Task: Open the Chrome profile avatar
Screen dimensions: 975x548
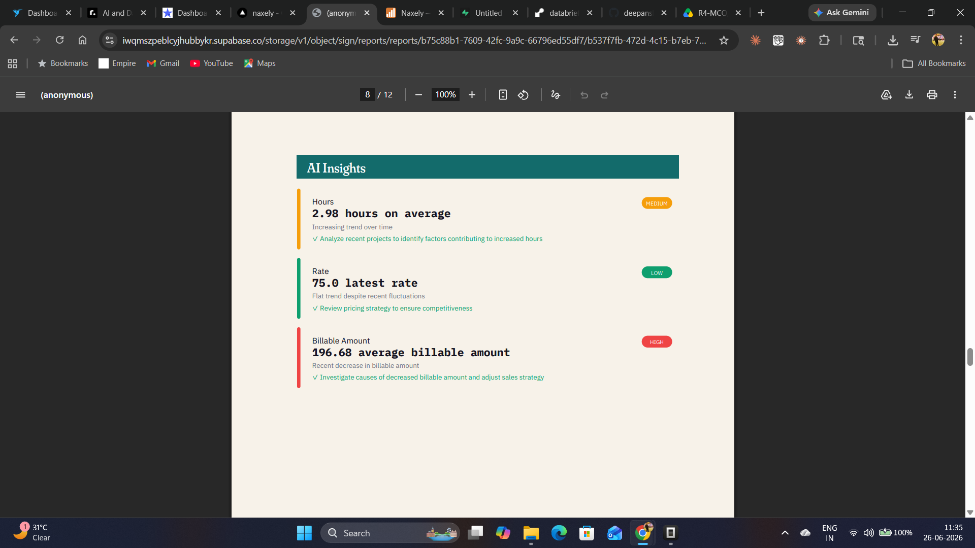Action: [x=938, y=40]
